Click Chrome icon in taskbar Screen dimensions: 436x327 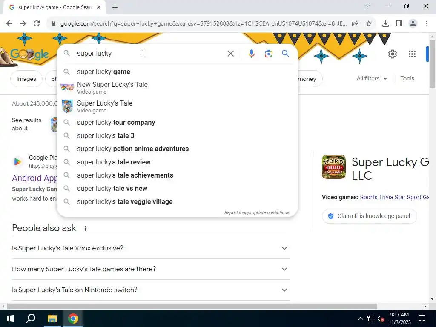point(73,318)
